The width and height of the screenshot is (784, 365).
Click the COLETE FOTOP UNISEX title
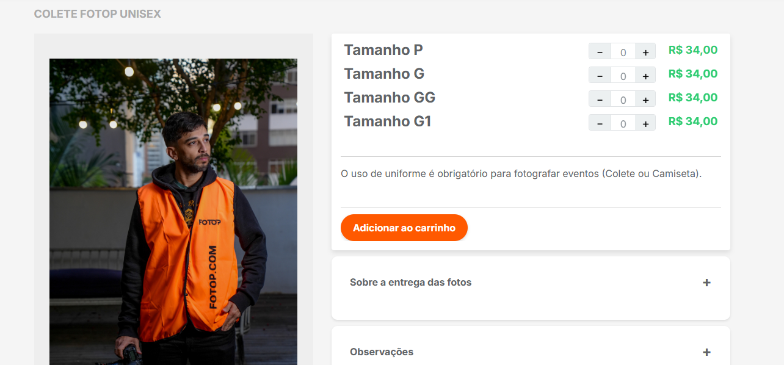click(98, 13)
